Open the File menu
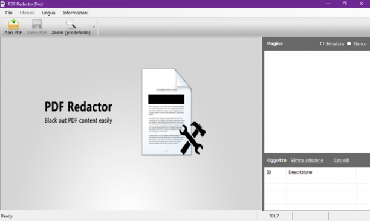 pos(8,13)
